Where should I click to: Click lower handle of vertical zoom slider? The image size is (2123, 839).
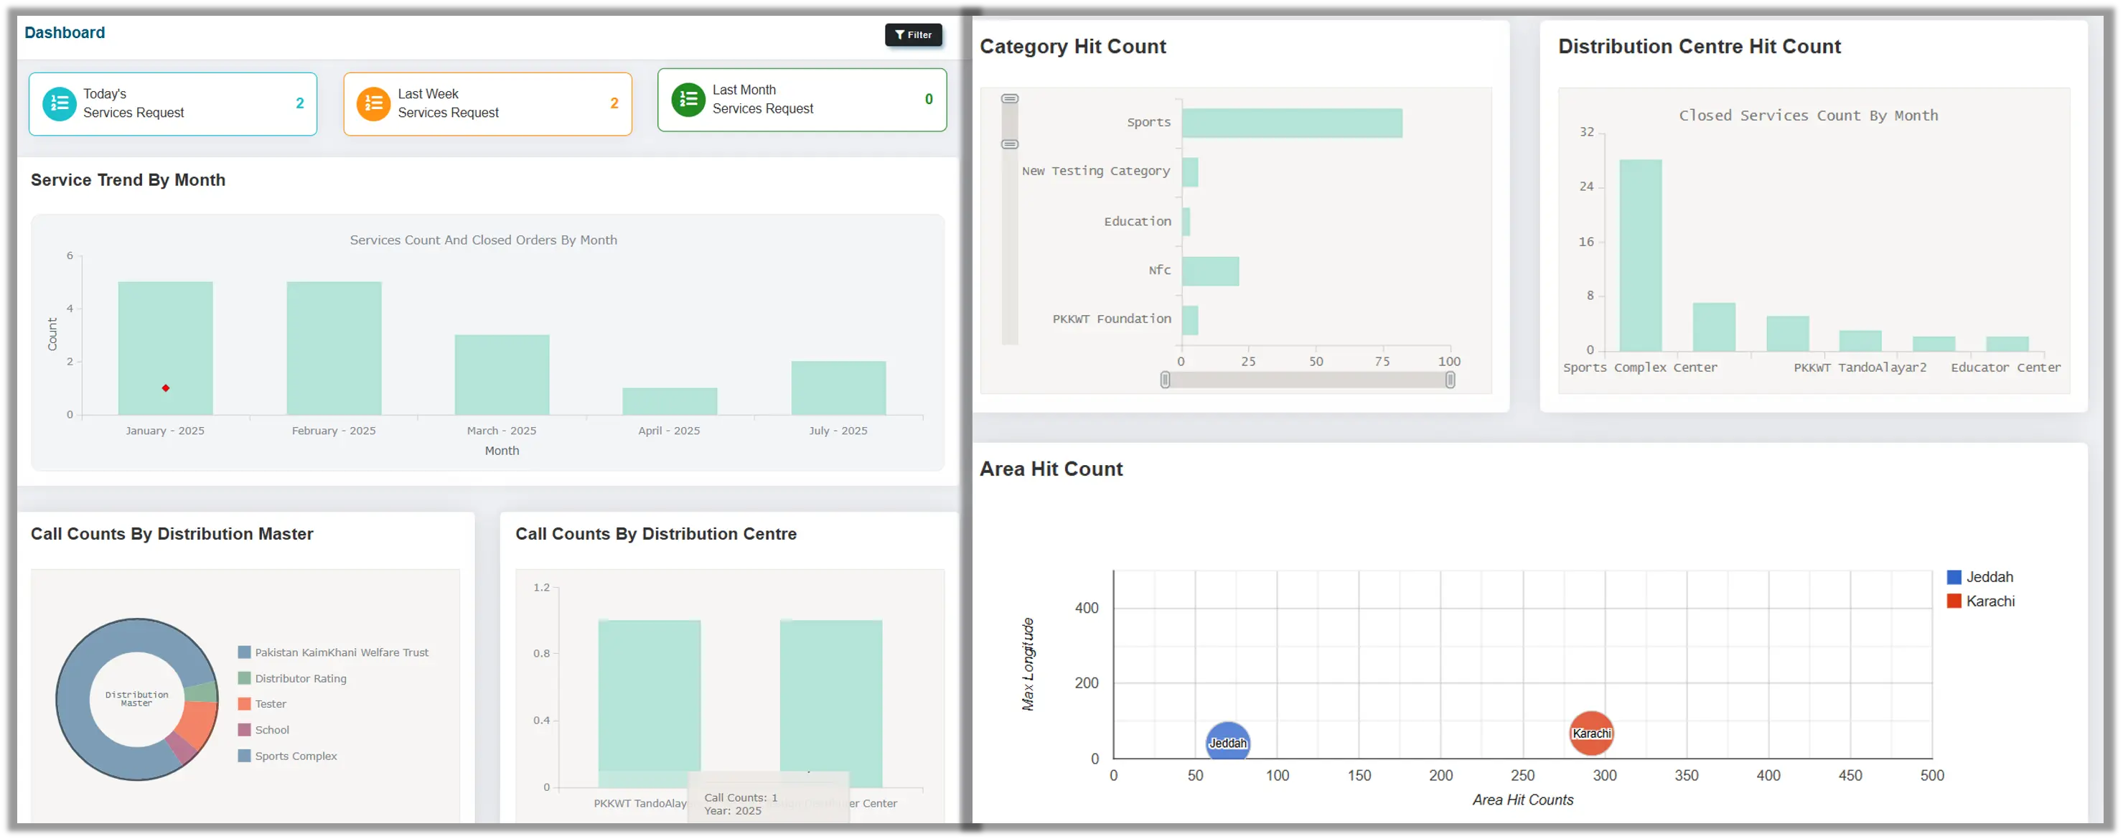[1010, 144]
